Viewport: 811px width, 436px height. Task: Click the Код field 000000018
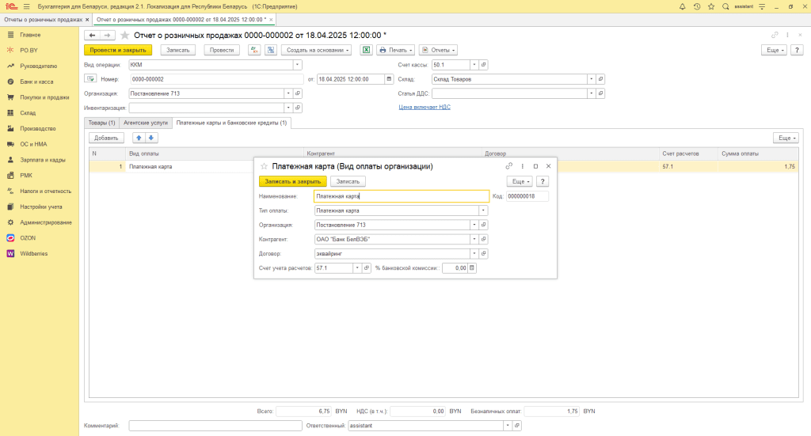pos(527,196)
